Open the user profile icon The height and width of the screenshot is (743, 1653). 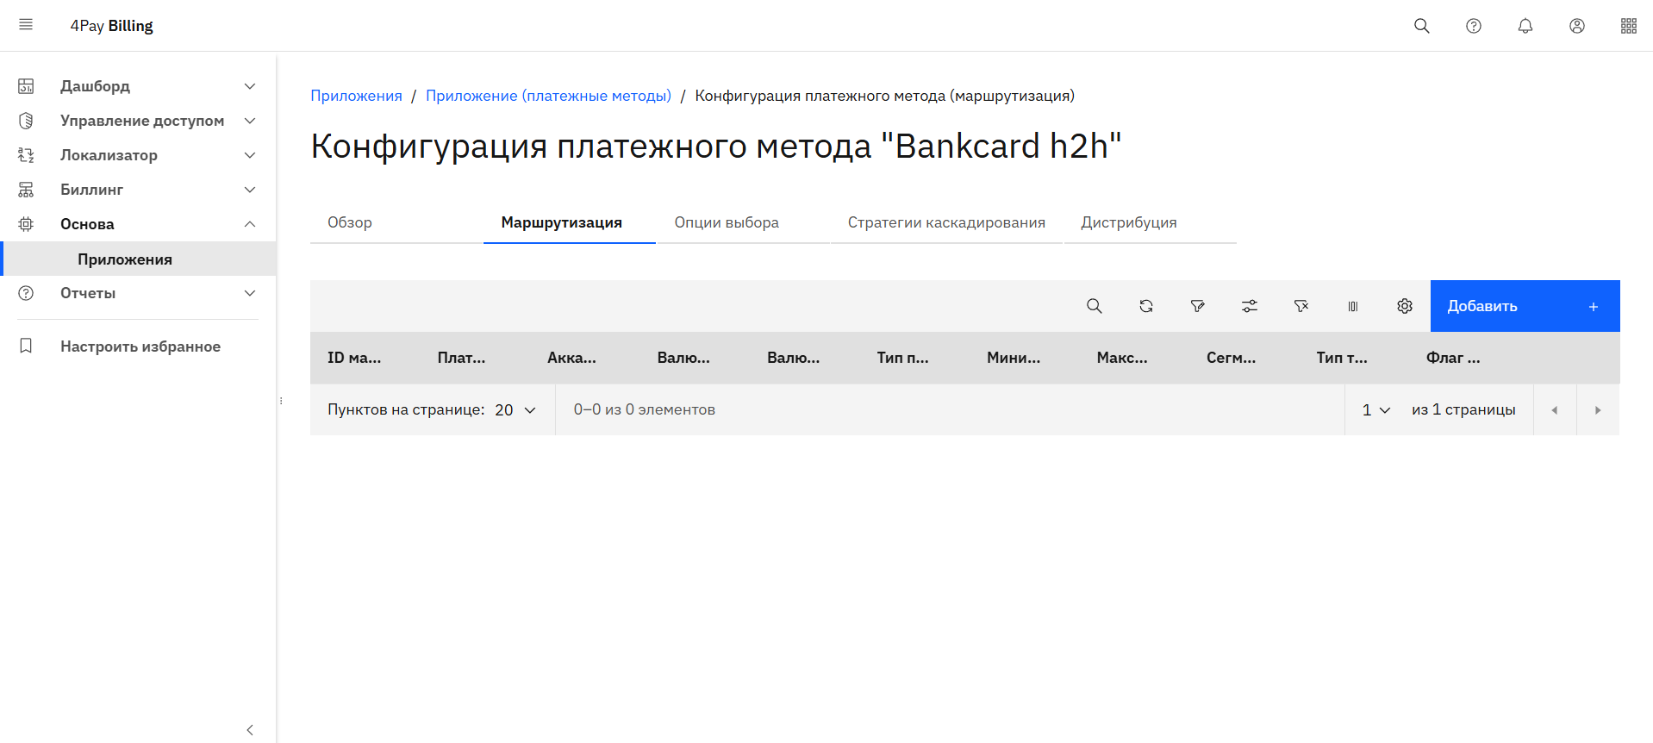1576,26
